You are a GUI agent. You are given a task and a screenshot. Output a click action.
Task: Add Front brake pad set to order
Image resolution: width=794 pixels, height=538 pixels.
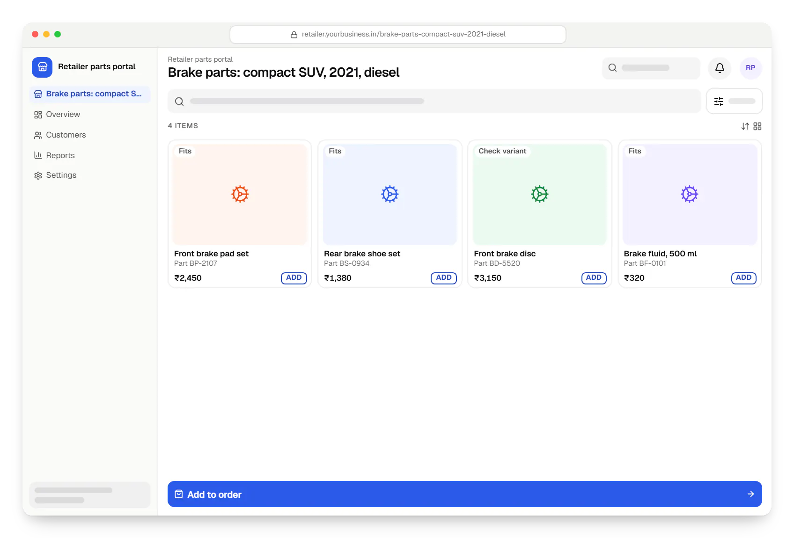(x=294, y=278)
